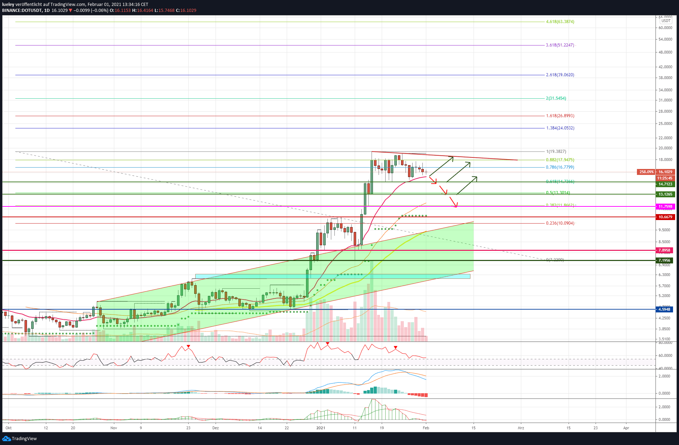This screenshot has height=445, width=679.
Task: Click the 54.0000 price axis tick
Action: point(665,39)
